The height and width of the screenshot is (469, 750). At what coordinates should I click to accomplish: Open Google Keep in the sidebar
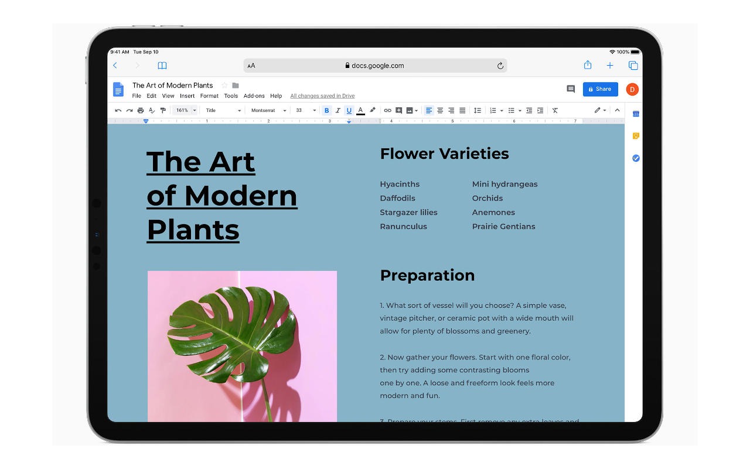tap(636, 135)
